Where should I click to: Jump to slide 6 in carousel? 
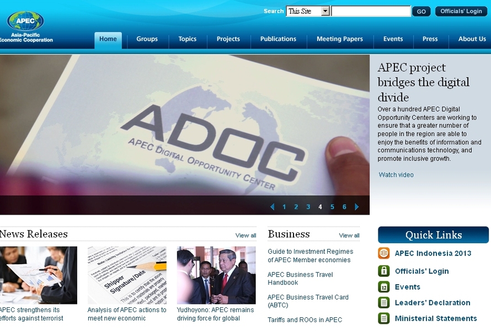click(x=344, y=207)
